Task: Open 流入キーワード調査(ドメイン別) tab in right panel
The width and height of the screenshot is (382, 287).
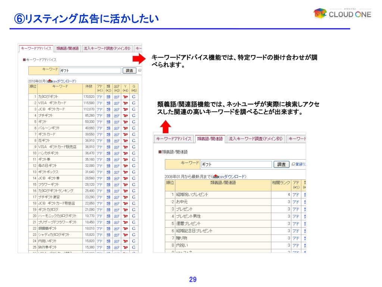Action: tap(255, 139)
